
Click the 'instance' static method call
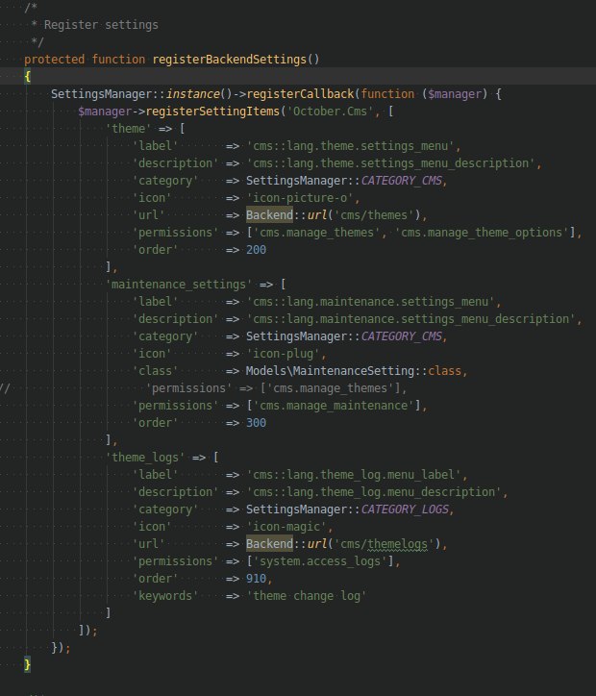pos(192,94)
